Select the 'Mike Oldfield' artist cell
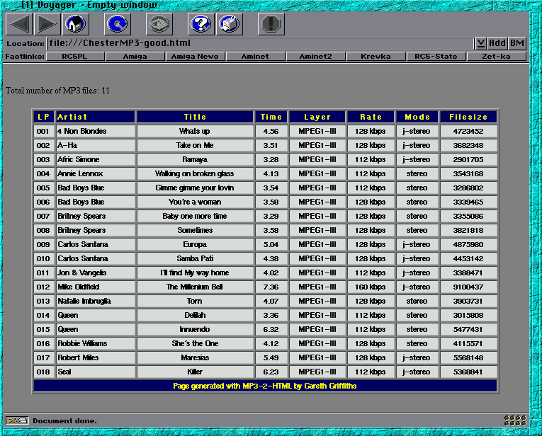 96,287
